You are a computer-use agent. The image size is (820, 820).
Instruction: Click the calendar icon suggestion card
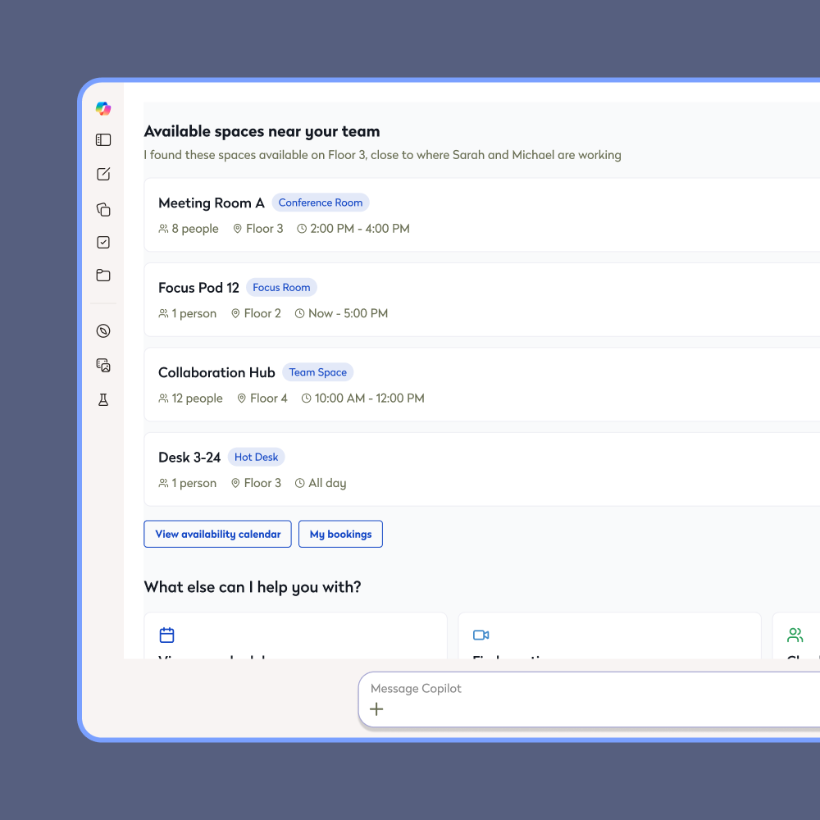(295, 636)
